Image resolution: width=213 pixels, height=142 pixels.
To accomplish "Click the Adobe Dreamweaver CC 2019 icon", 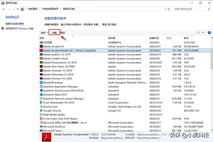I will pyautogui.click(x=41, y=63).
